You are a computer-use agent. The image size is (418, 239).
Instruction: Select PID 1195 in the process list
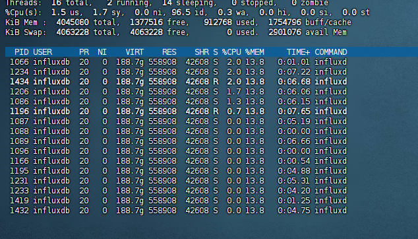pyautogui.click(x=19, y=170)
